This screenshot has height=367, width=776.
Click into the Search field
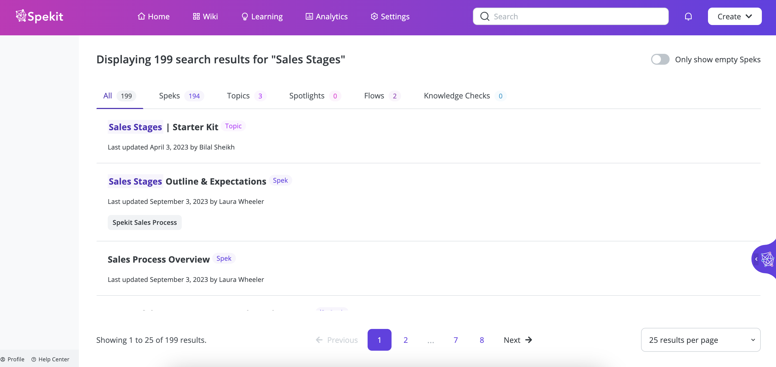click(x=571, y=16)
